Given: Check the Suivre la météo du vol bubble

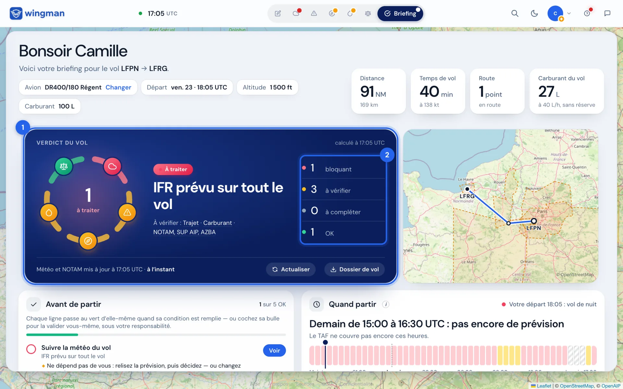Looking at the screenshot, I should (x=31, y=349).
